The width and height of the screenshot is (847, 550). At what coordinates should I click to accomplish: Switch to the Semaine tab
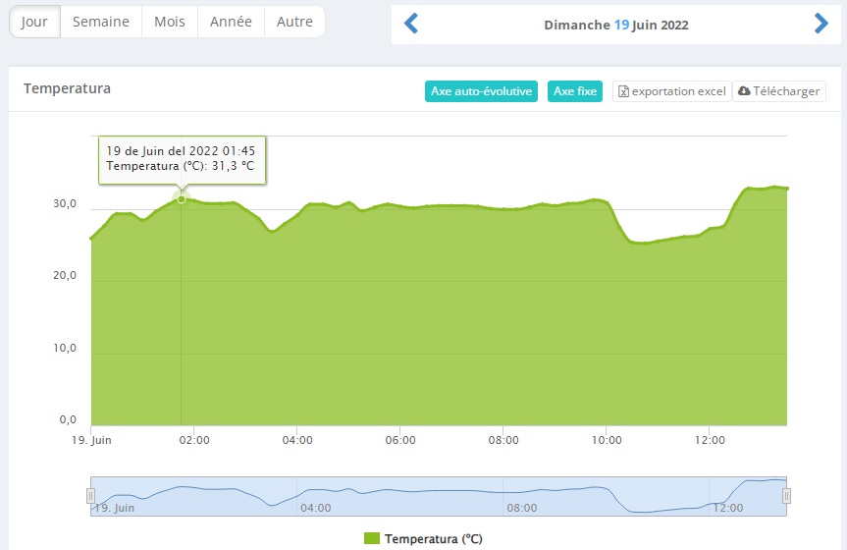click(x=101, y=22)
